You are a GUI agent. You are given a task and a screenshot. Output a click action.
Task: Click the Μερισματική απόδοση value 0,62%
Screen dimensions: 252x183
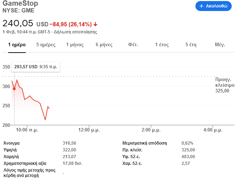point(187,143)
